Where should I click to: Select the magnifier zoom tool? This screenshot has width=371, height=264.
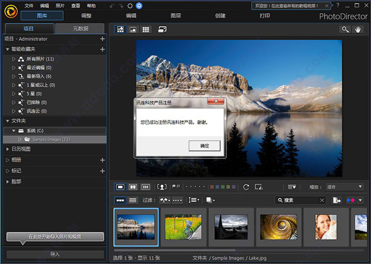tap(345, 29)
